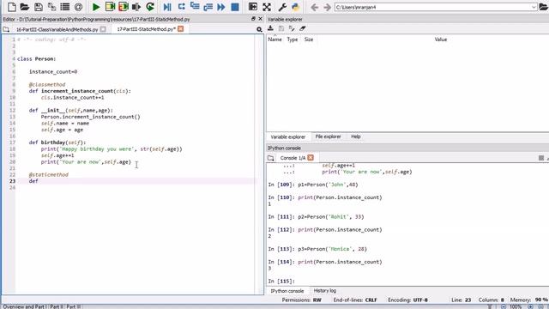This screenshot has width=549, height=309.
Task: Go forward in directory history
Action: coord(327,7)
